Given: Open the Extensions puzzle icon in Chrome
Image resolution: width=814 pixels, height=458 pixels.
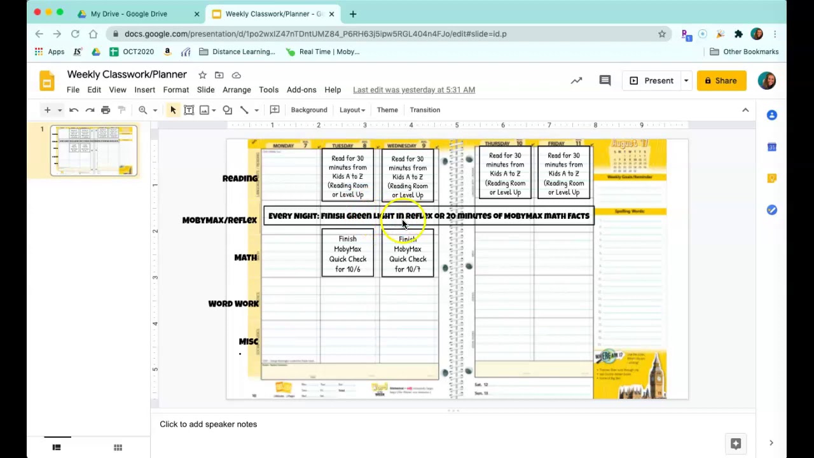Looking at the screenshot, I should click(x=738, y=34).
